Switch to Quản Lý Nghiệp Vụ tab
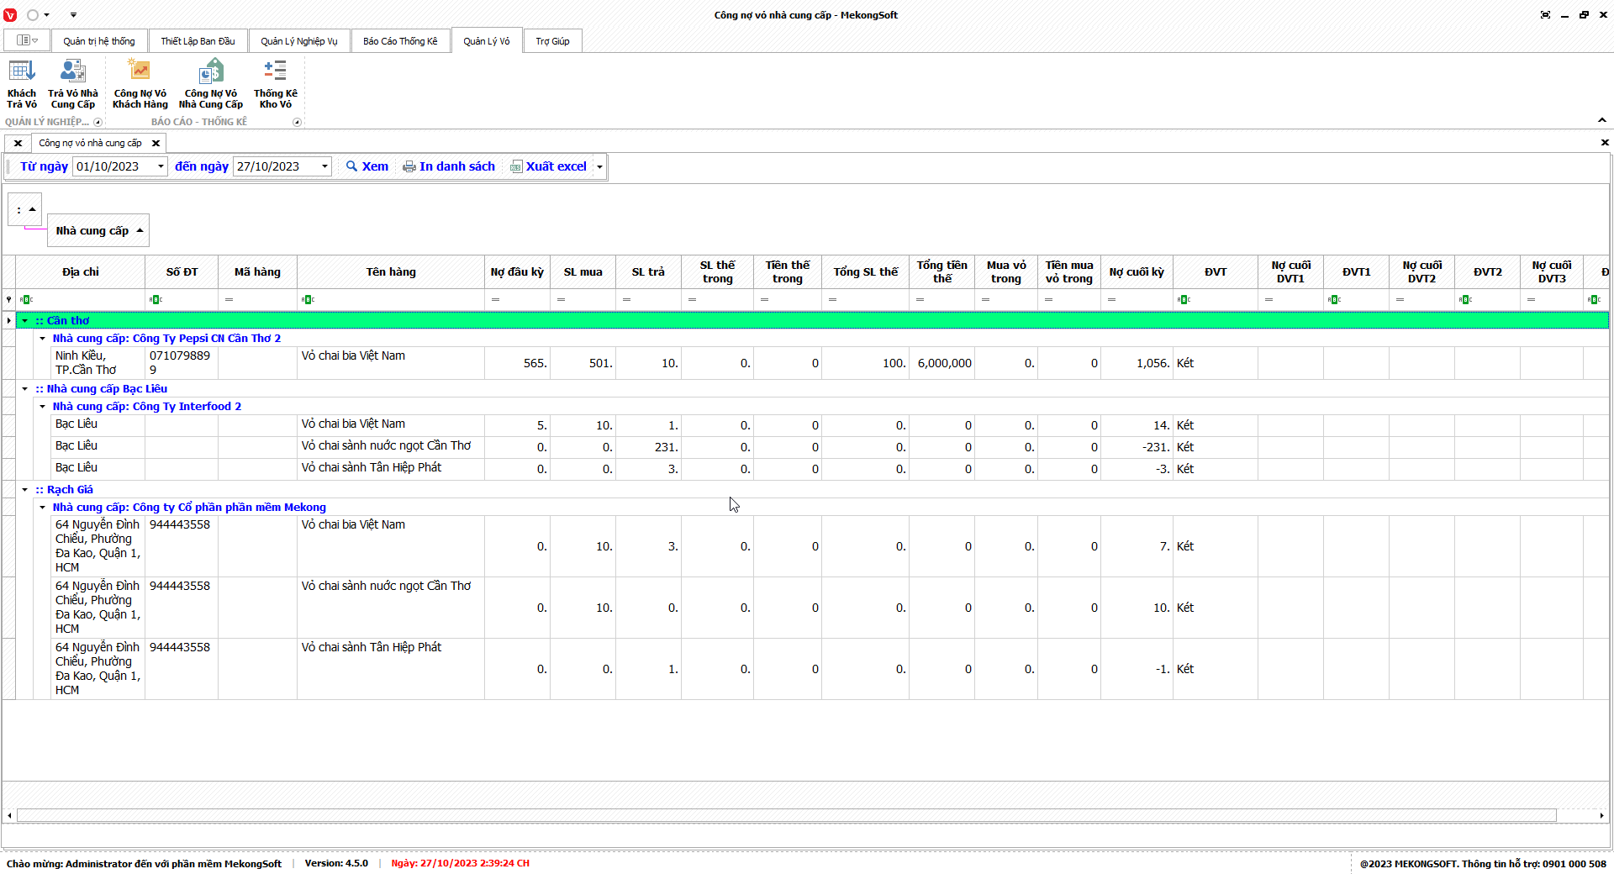 coord(298,41)
